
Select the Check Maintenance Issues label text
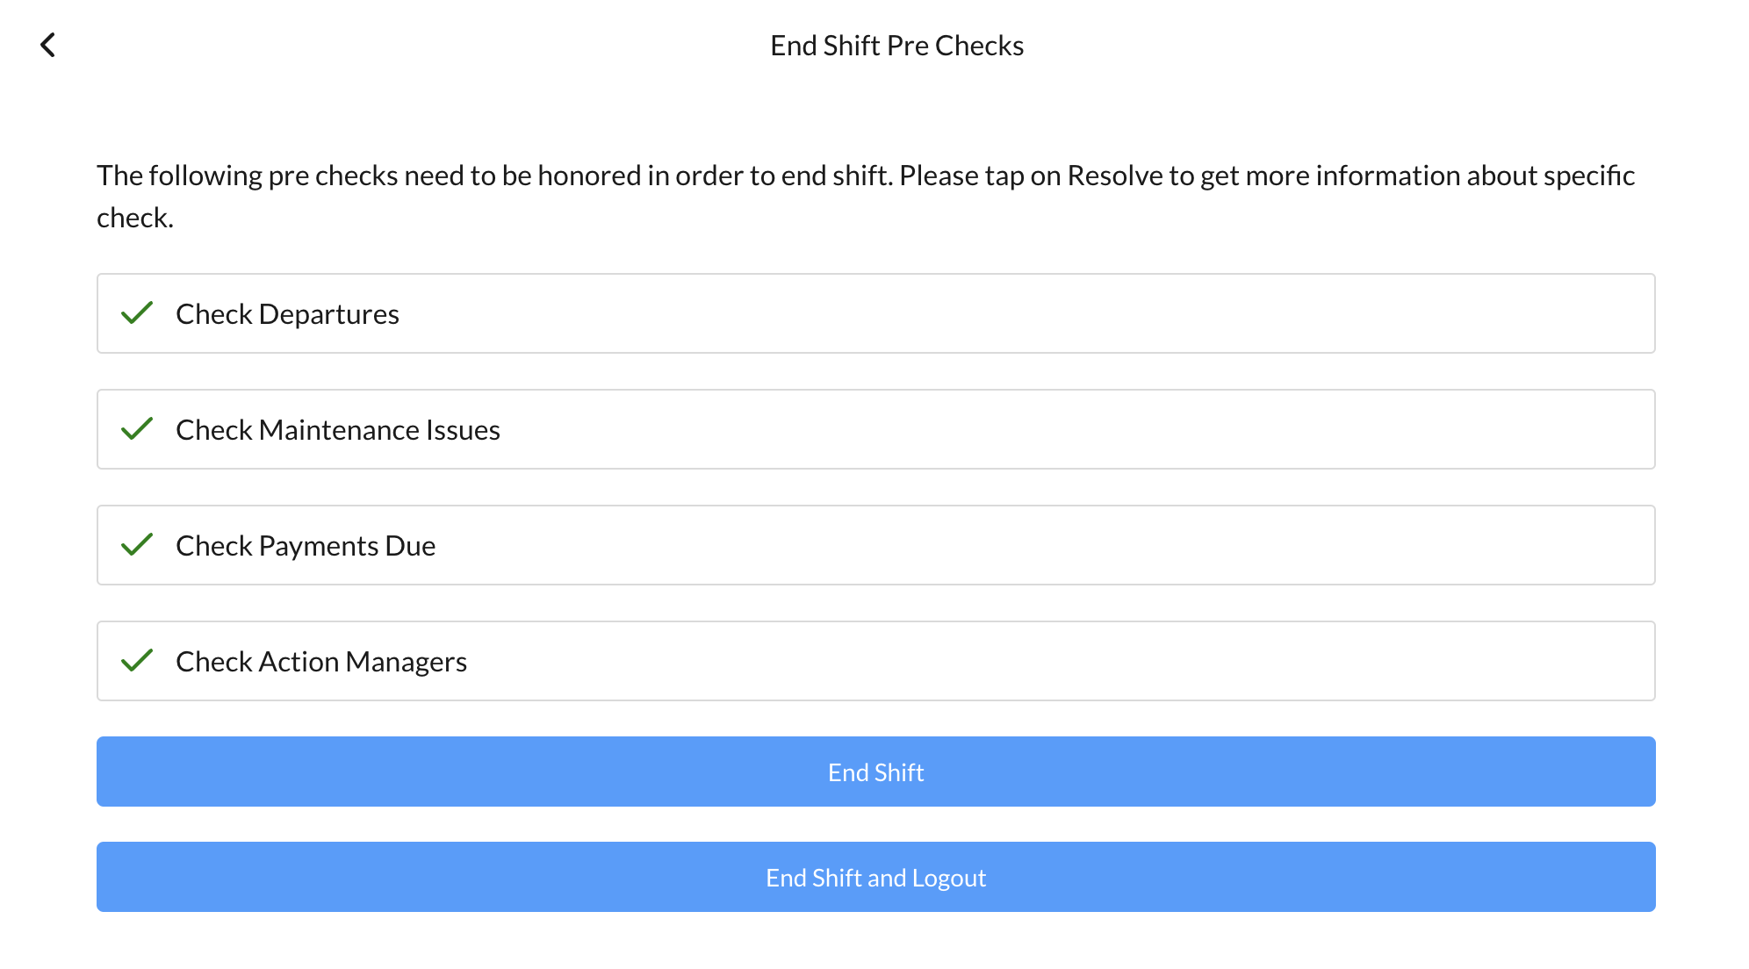(x=338, y=430)
